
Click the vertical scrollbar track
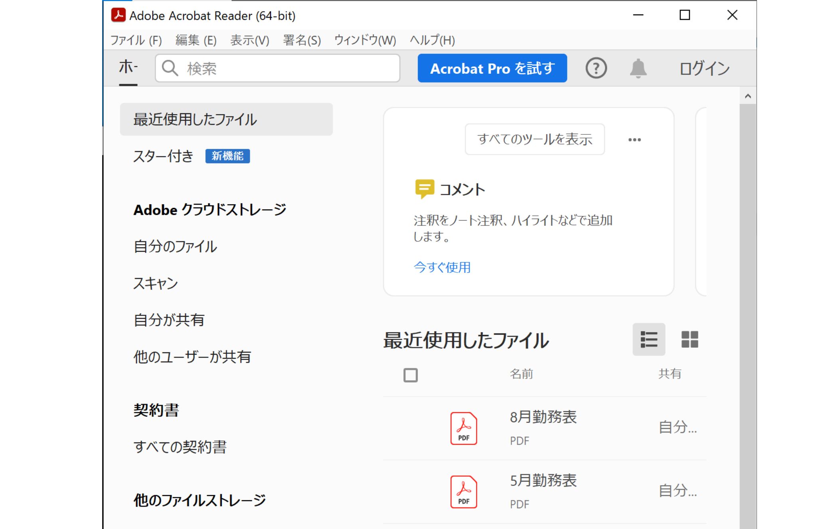click(x=748, y=316)
